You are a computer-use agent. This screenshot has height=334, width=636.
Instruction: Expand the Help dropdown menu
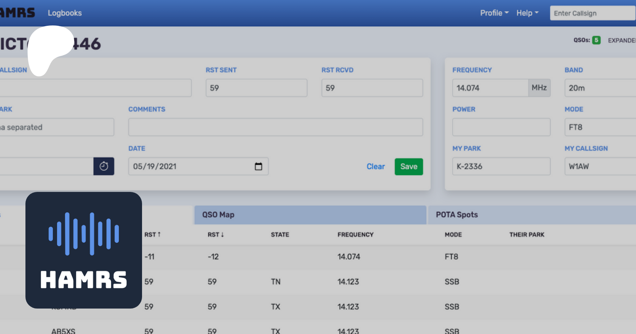[527, 13]
